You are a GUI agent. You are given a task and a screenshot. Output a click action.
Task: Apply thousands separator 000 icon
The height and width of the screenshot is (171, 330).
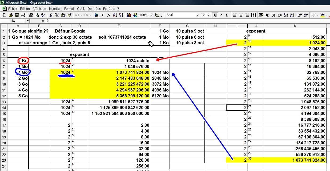click(x=280, y=15)
